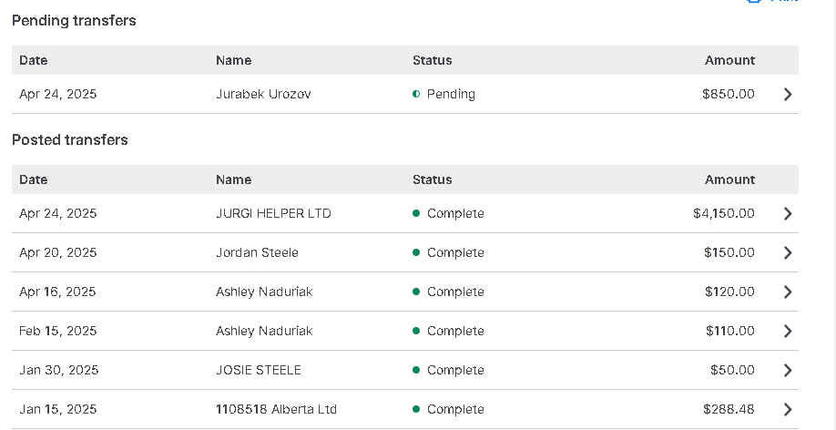Image resolution: width=836 pixels, height=430 pixels.
Task: Click green Complete dot for Jordan Steele
Action: (x=416, y=252)
